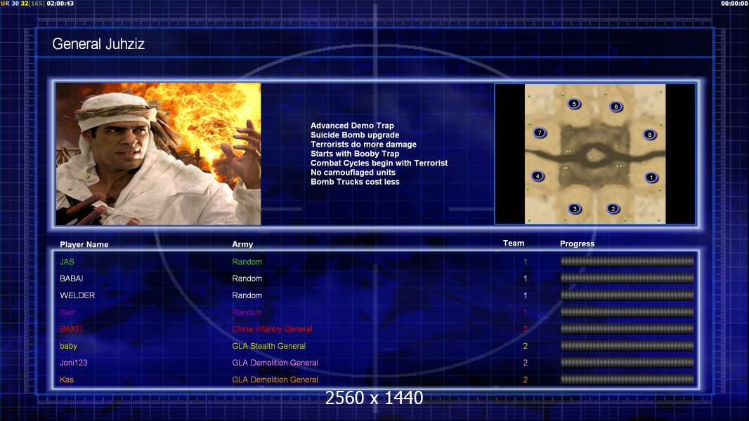The image size is (749, 421).
Task: Click player name BAXTI
Action: [71, 329]
